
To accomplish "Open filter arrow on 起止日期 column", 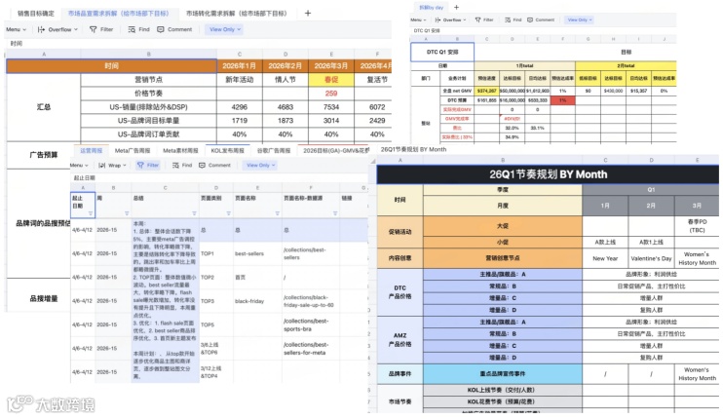I will (91, 213).
